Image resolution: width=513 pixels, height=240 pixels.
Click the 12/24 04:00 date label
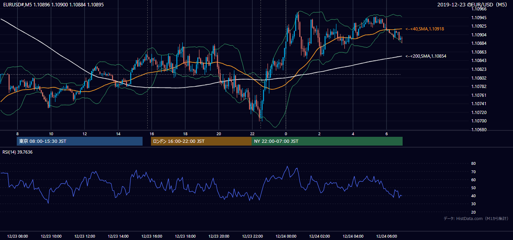tap(353, 236)
